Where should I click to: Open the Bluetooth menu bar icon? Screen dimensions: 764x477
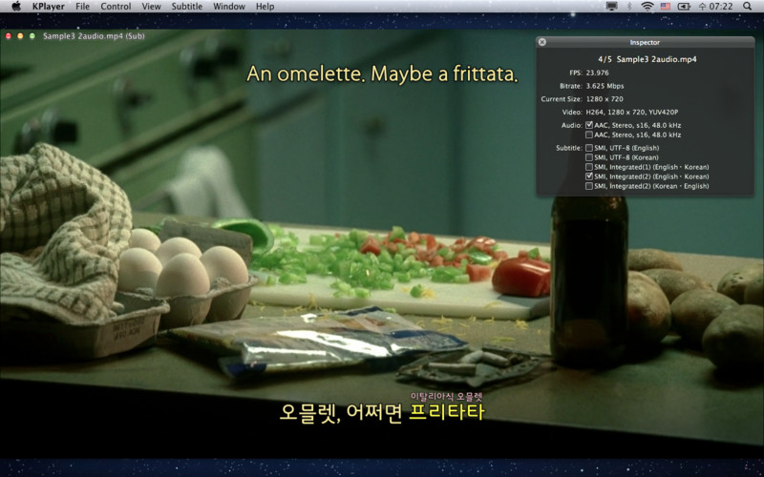click(x=629, y=7)
